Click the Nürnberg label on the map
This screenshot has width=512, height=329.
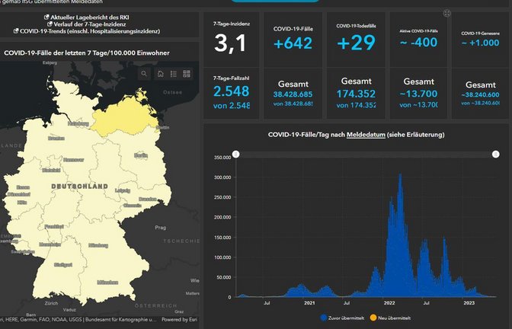coord(98,245)
